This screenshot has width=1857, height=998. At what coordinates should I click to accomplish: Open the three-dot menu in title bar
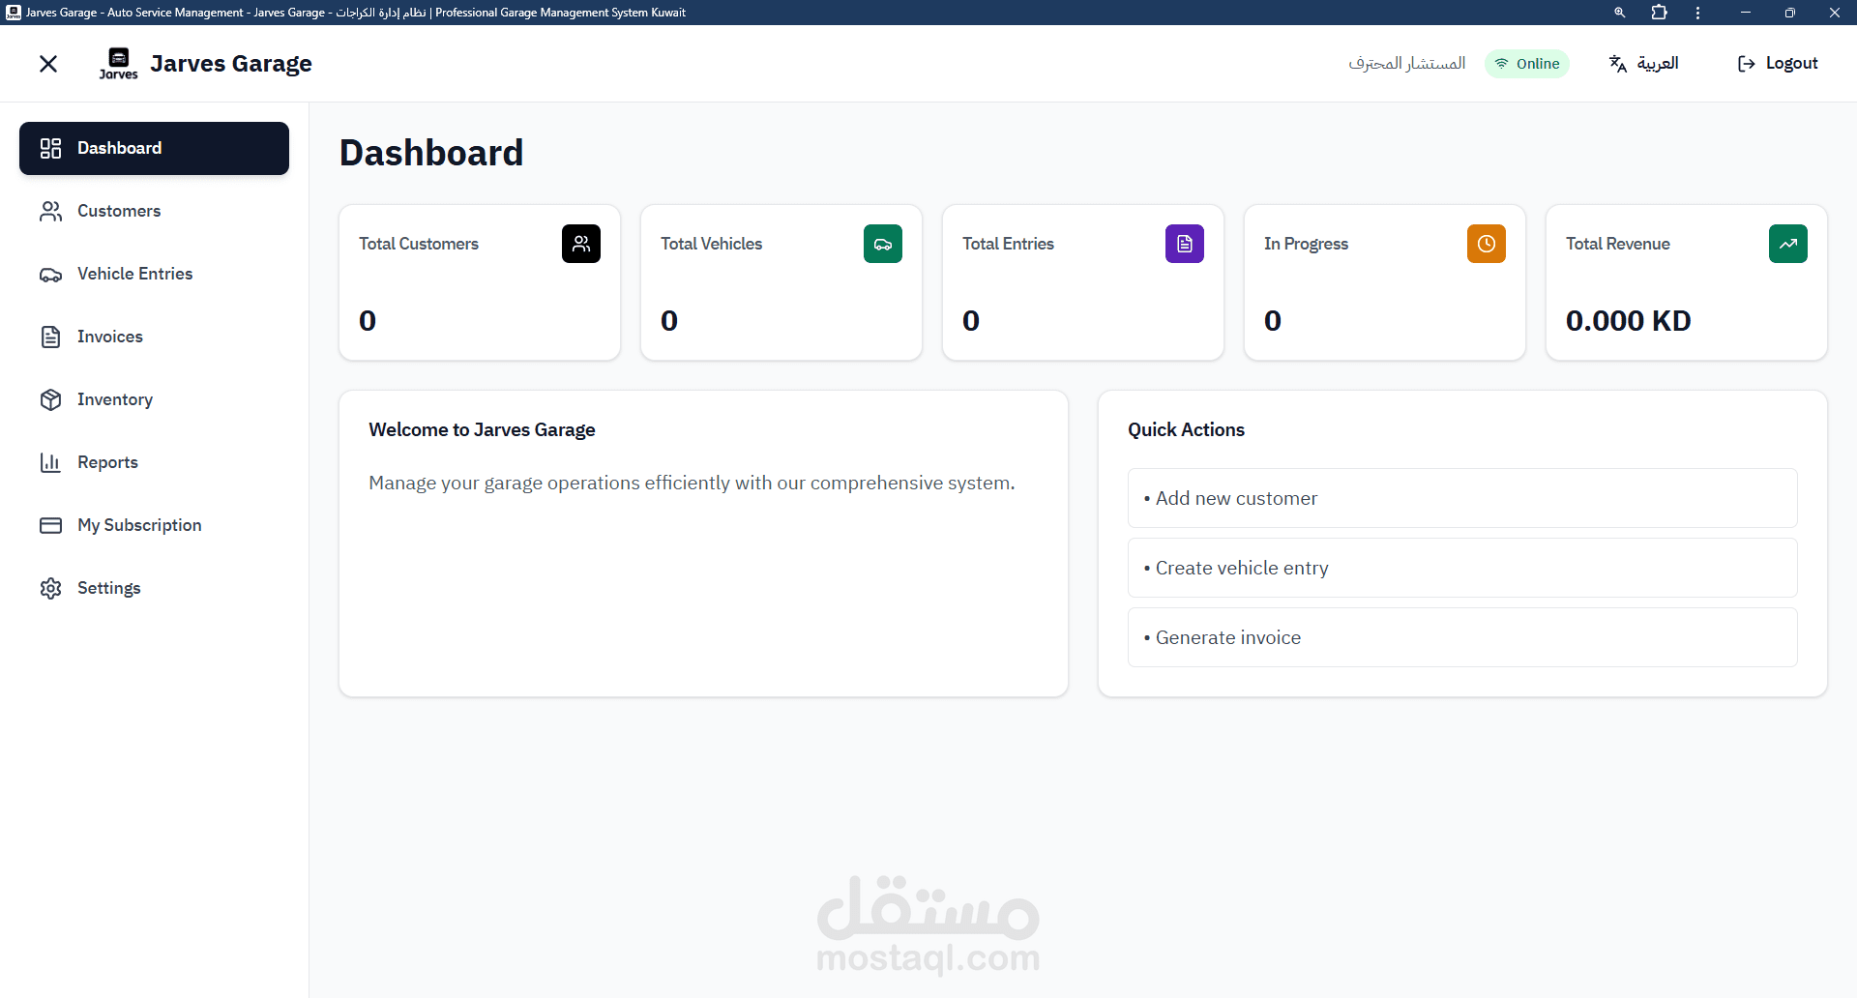point(1697,13)
